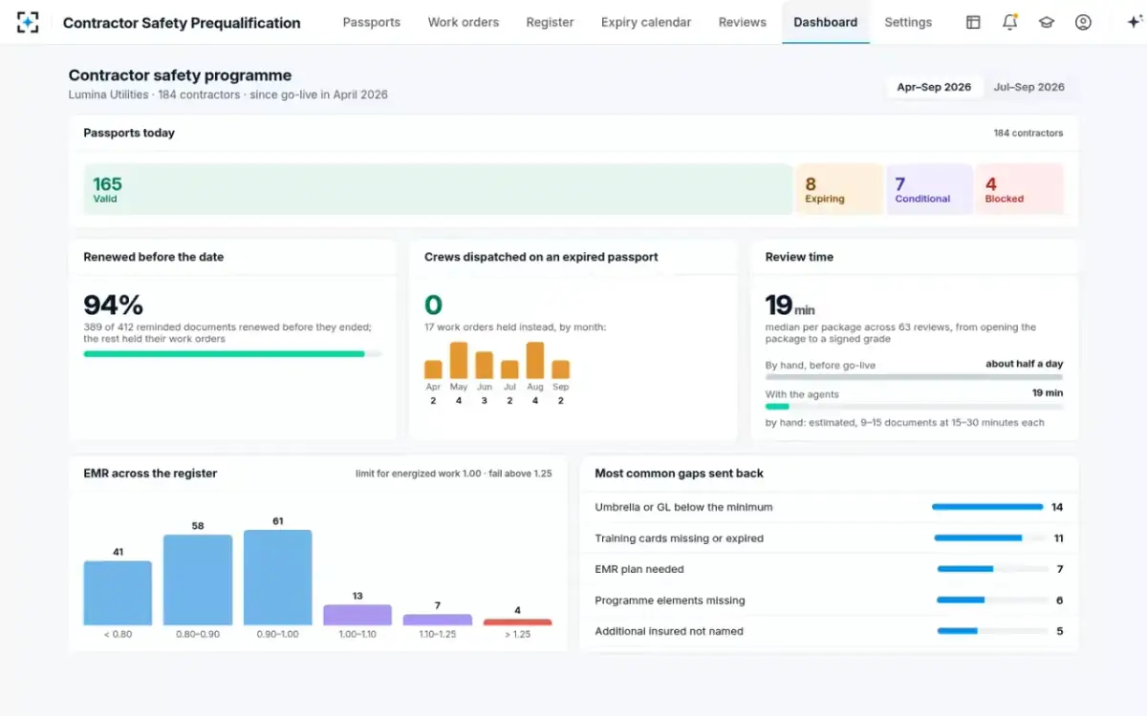This screenshot has height=716, width=1147.
Task: Click the renewed-before-date 94% progress bar
Action: 232,354
